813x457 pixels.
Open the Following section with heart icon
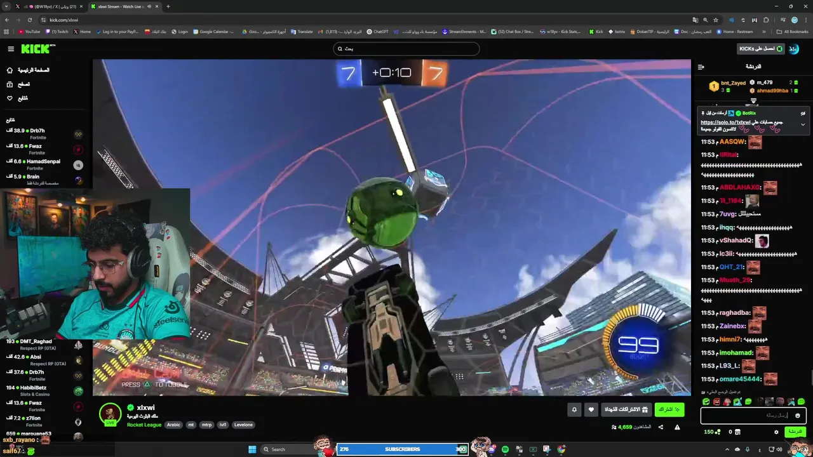point(17,98)
